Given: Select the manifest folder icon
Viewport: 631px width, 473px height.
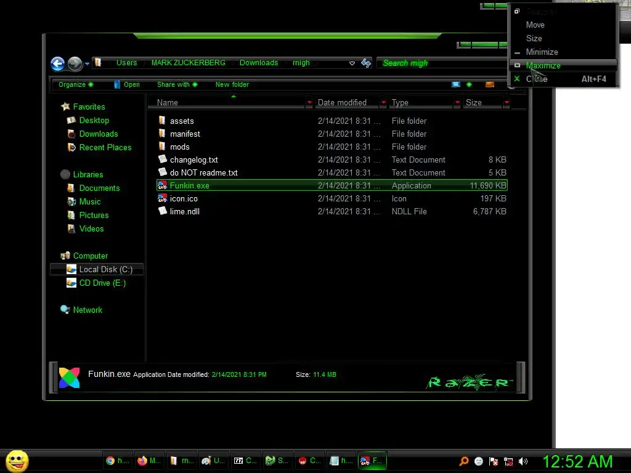Looking at the screenshot, I should 162,133.
